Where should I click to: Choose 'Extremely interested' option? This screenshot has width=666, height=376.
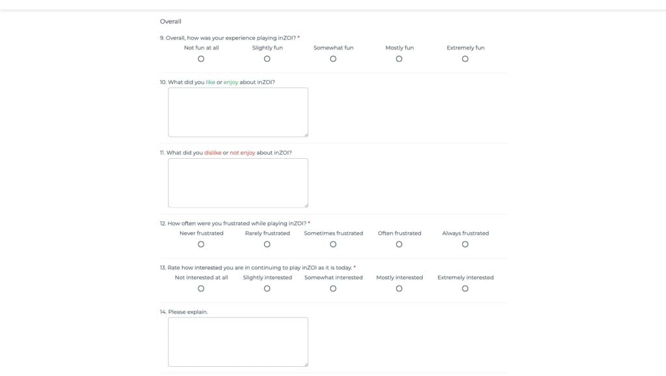click(465, 289)
